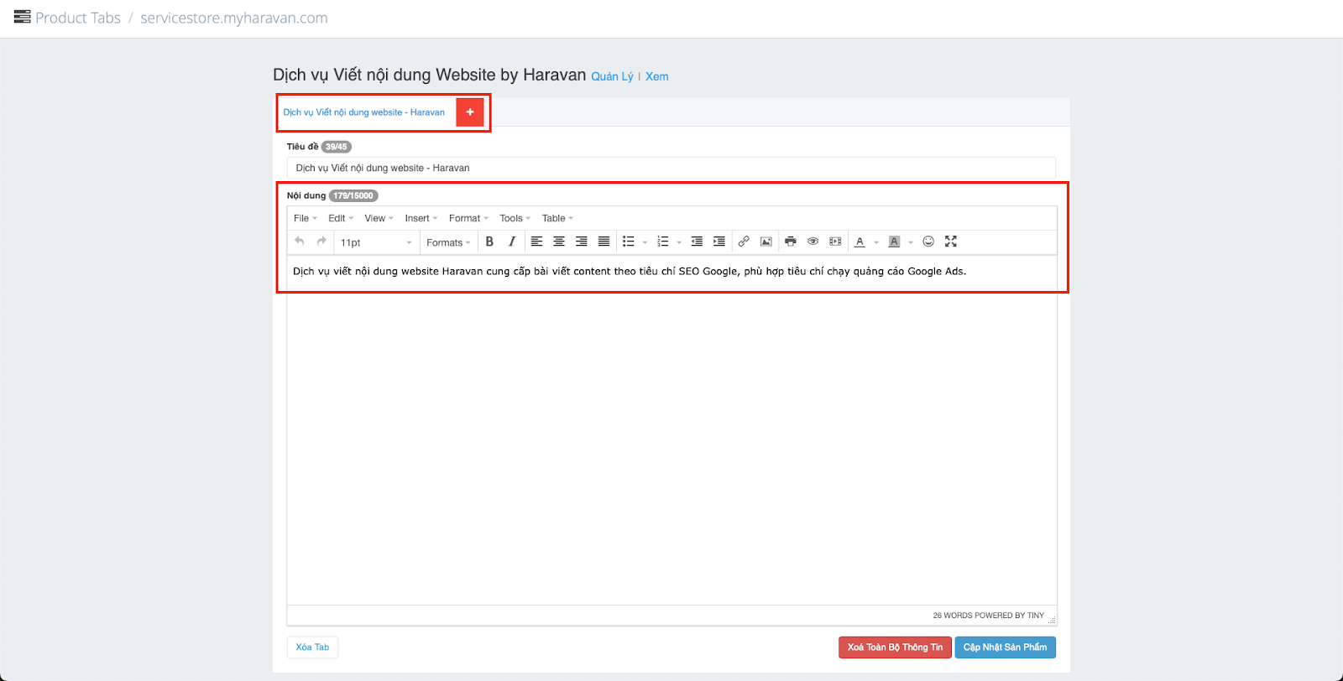
Task: Insert a hyperlink with the link icon
Action: point(744,242)
